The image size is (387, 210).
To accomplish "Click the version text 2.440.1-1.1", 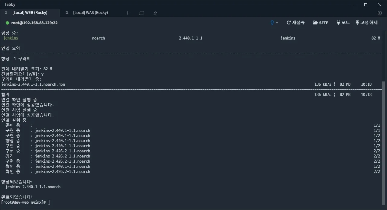I will 190,38.
